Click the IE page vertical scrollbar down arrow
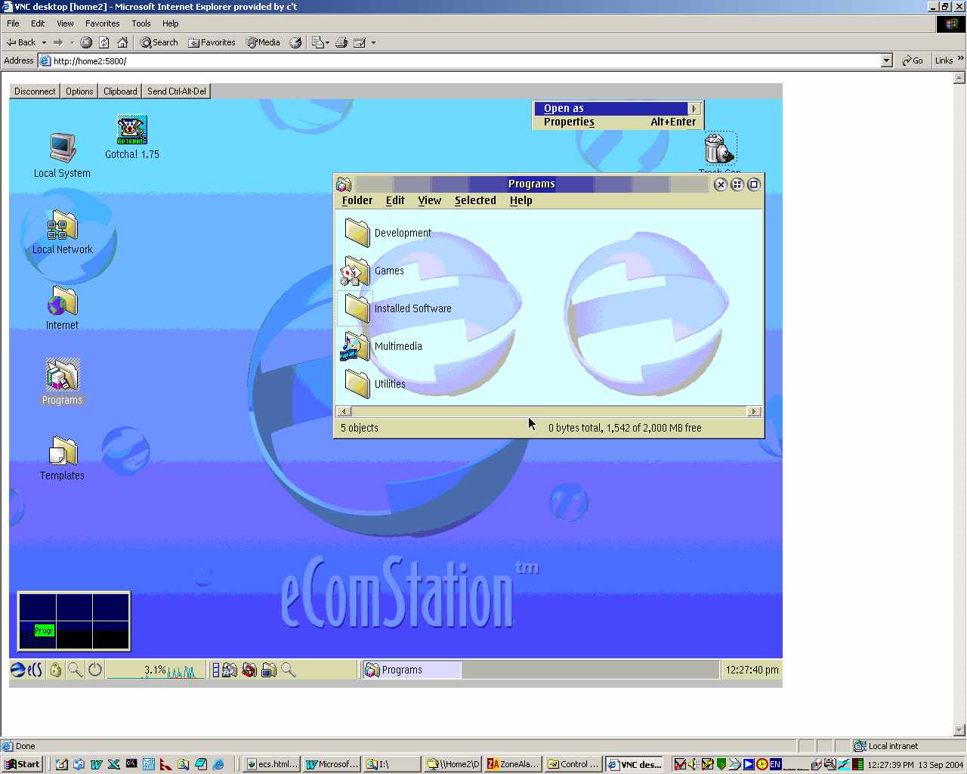Screen dimensions: 967x774 coord(960,731)
